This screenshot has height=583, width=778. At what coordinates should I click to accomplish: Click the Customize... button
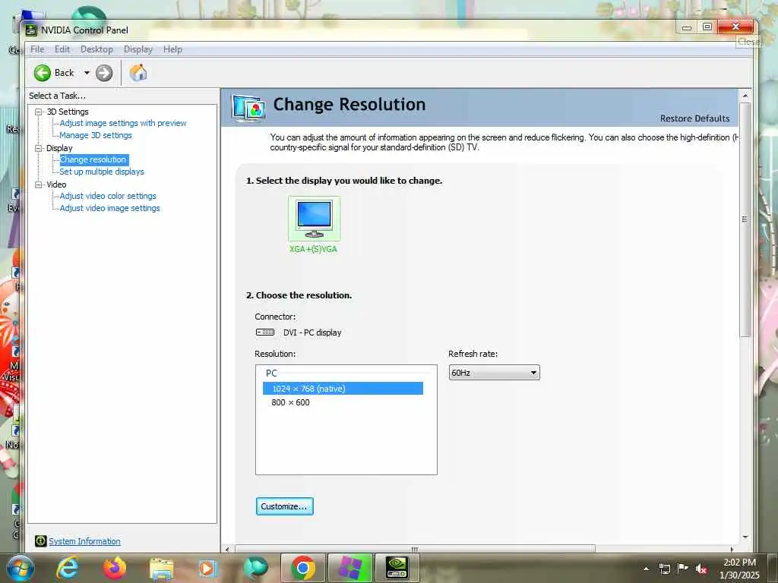point(284,506)
